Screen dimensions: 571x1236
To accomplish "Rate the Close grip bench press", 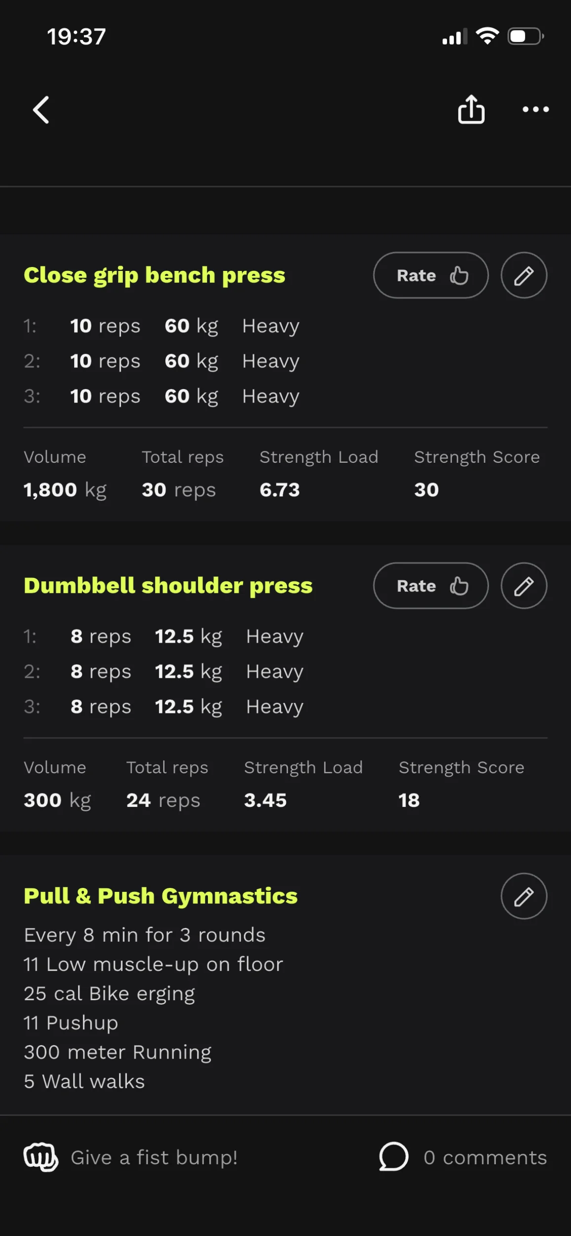I will 431,275.
